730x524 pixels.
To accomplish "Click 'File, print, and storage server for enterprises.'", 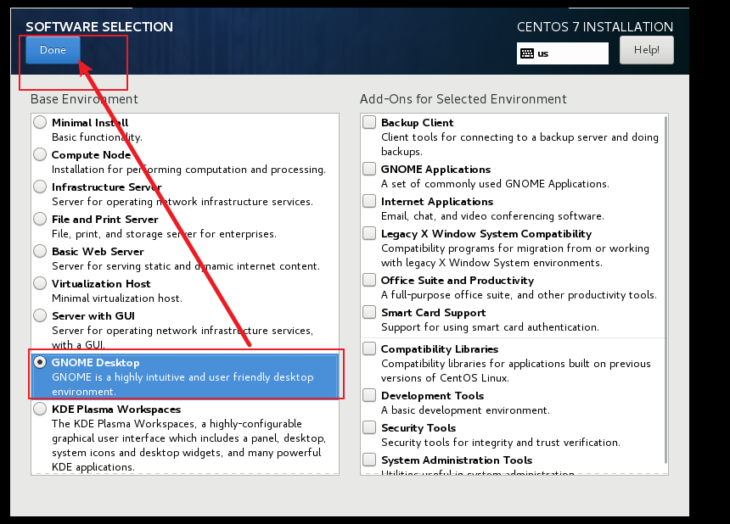I will 164,234.
